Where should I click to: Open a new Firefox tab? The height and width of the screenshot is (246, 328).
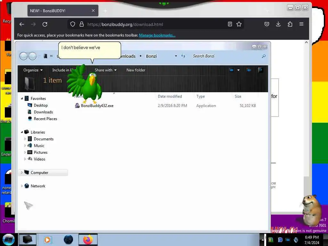[x=105, y=11]
